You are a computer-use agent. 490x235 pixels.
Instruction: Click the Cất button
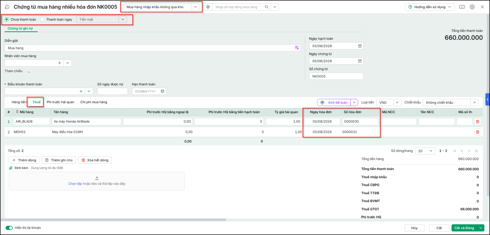pos(439,228)
